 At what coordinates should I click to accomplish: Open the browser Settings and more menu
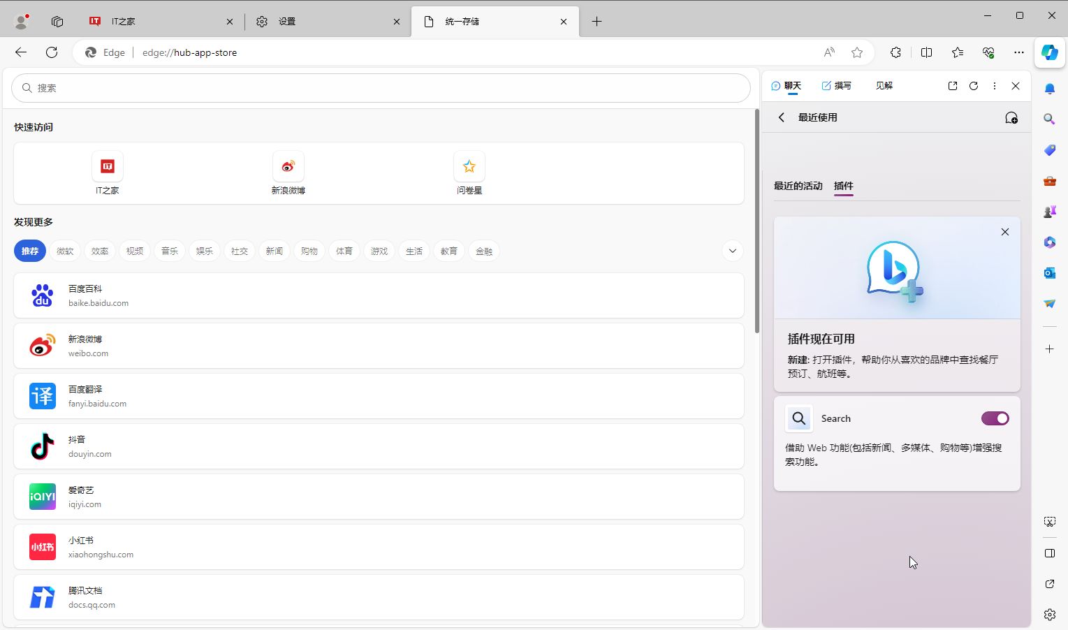1018,52
